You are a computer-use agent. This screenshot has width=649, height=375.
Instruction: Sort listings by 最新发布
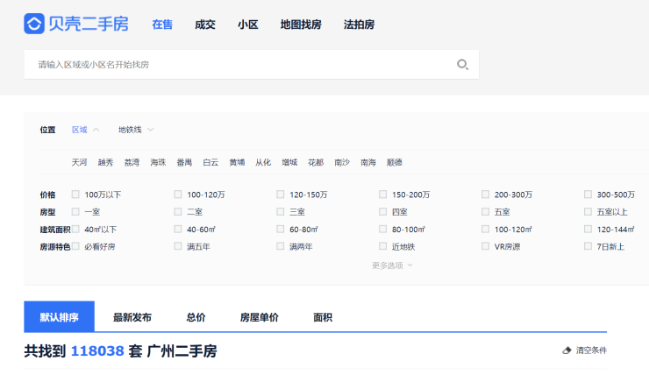[x=132, y=317]
